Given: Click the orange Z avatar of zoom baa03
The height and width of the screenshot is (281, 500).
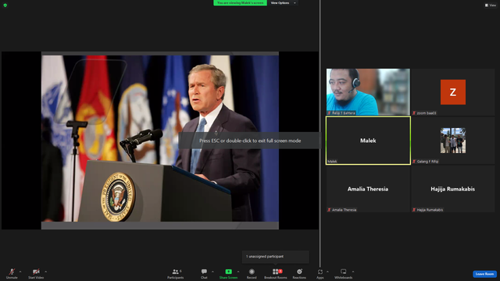Looking at the screenshot, I should point(453,92).
